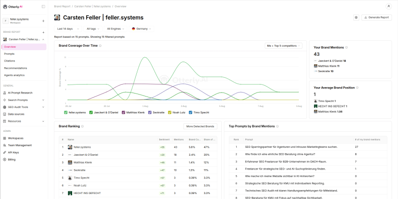Show info for Your Average Brand Position
Screen dimensions: 398x199
[357, 88]
